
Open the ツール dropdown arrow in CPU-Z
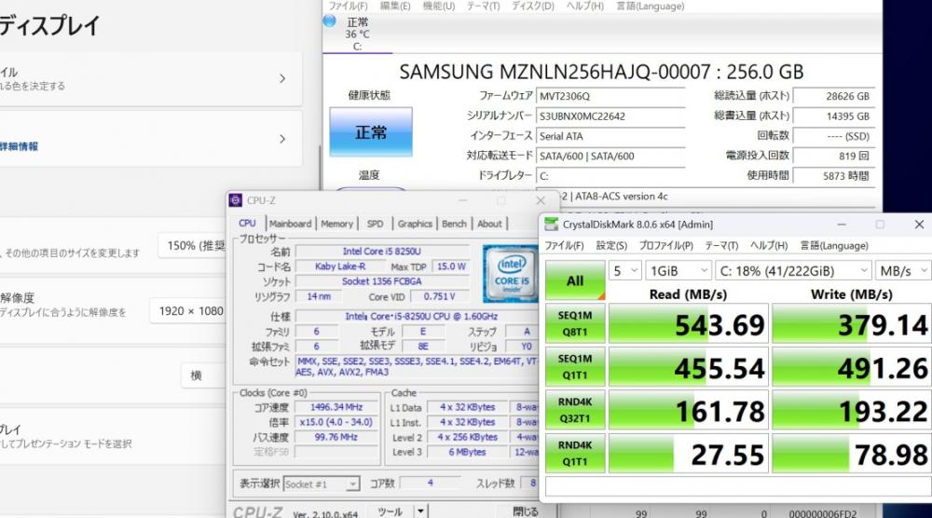tap(420, 511)
